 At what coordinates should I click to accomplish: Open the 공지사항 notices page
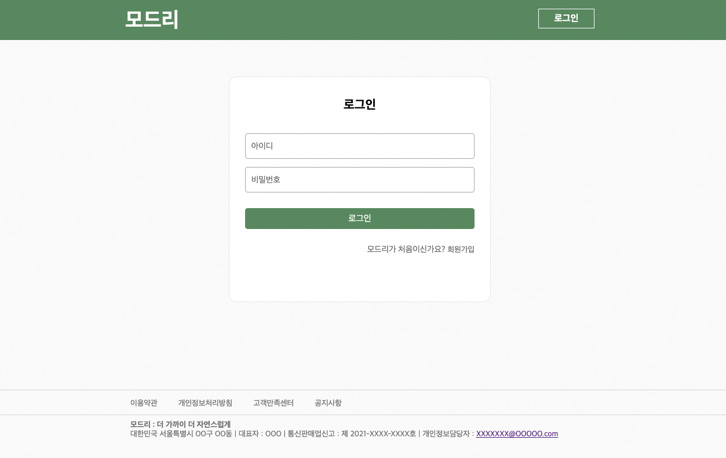tap(328, 402)
